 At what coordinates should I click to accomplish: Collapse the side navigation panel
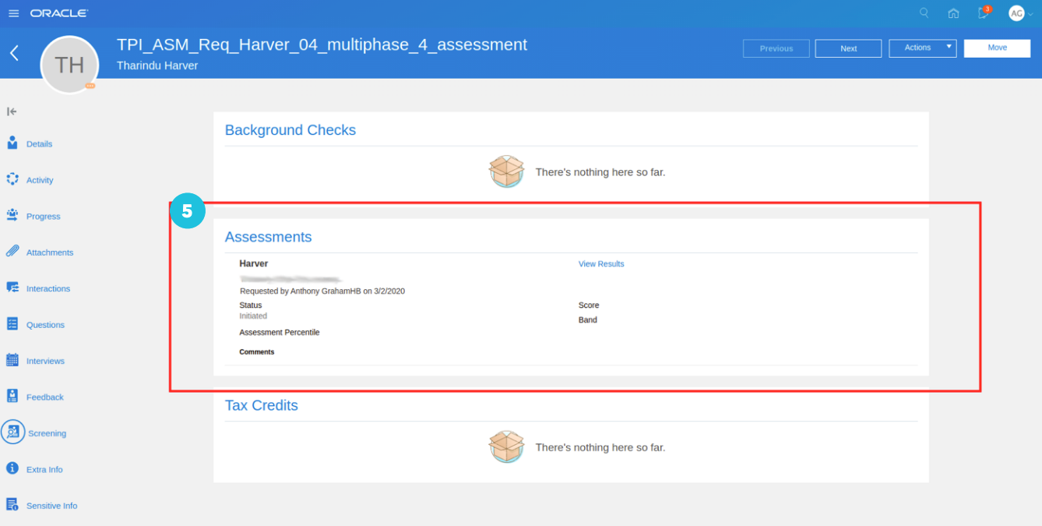click(x=12, y=111)
